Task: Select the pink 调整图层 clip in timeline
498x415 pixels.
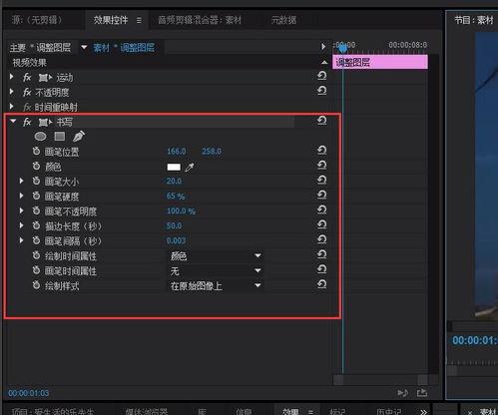Action: click(380, 62)
